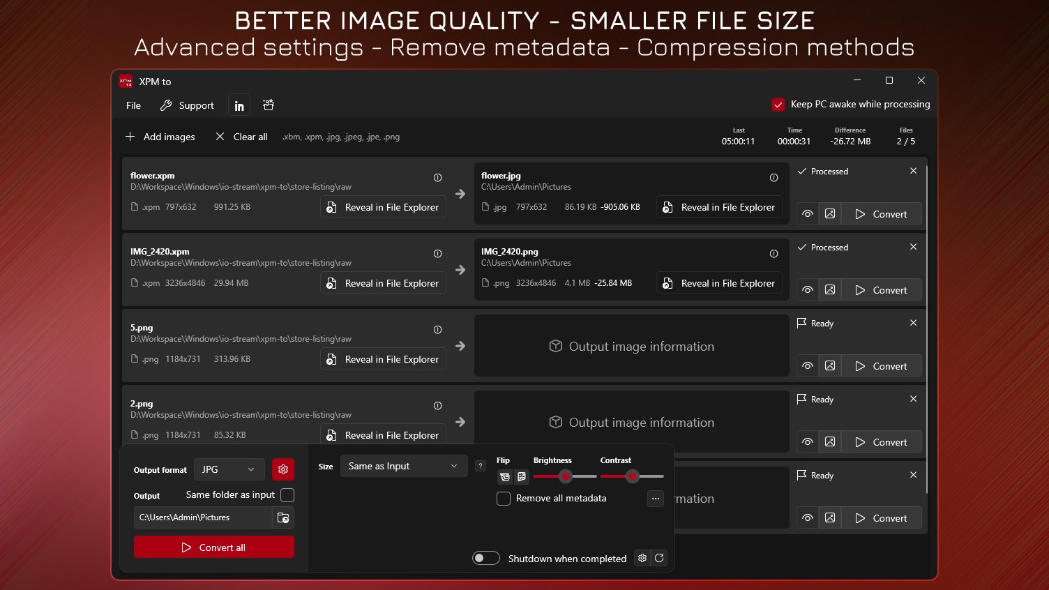Preview 2.png with the eye icon
The image size is (1049, 590).
tap(808, 442)
